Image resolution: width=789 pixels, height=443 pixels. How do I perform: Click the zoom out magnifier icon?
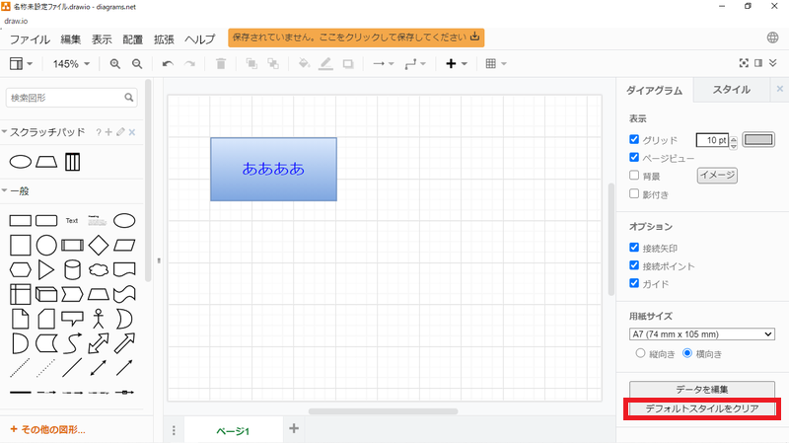pyautogui.click(x=137, y=64)
